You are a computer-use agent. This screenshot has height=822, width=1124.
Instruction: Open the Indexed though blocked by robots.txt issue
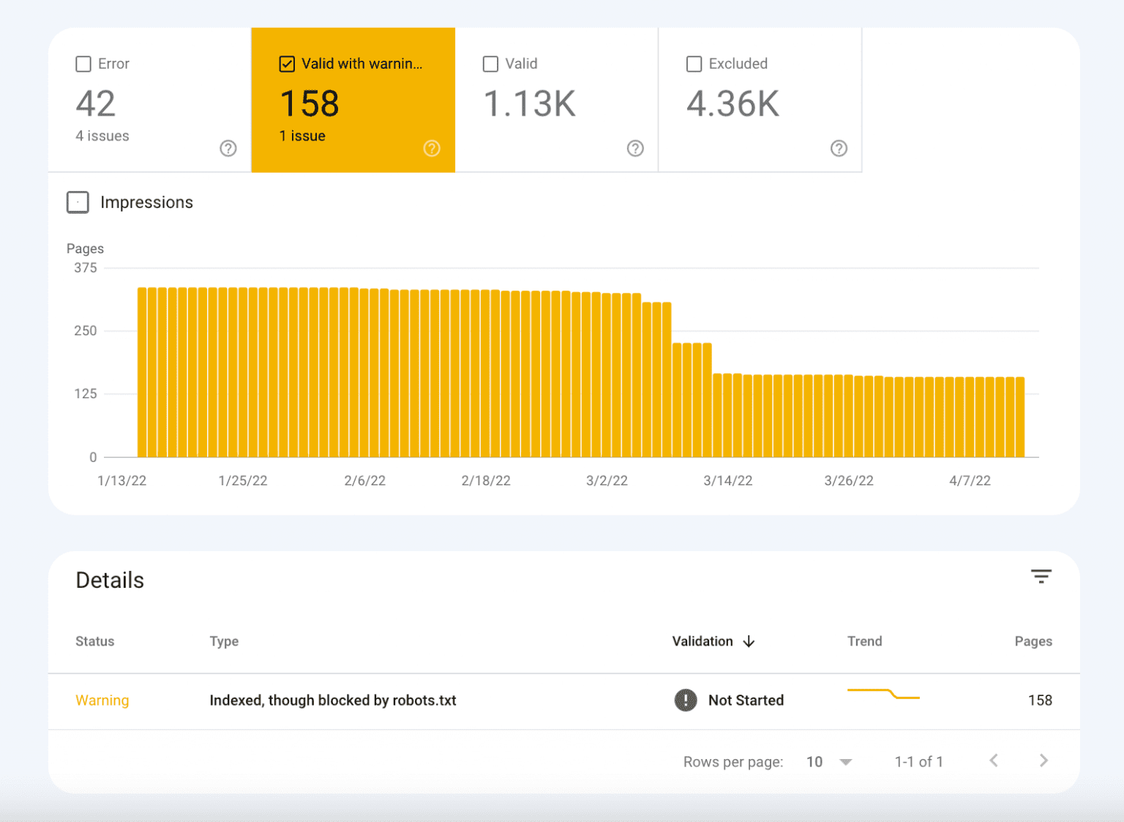click(x=333, y=700)
